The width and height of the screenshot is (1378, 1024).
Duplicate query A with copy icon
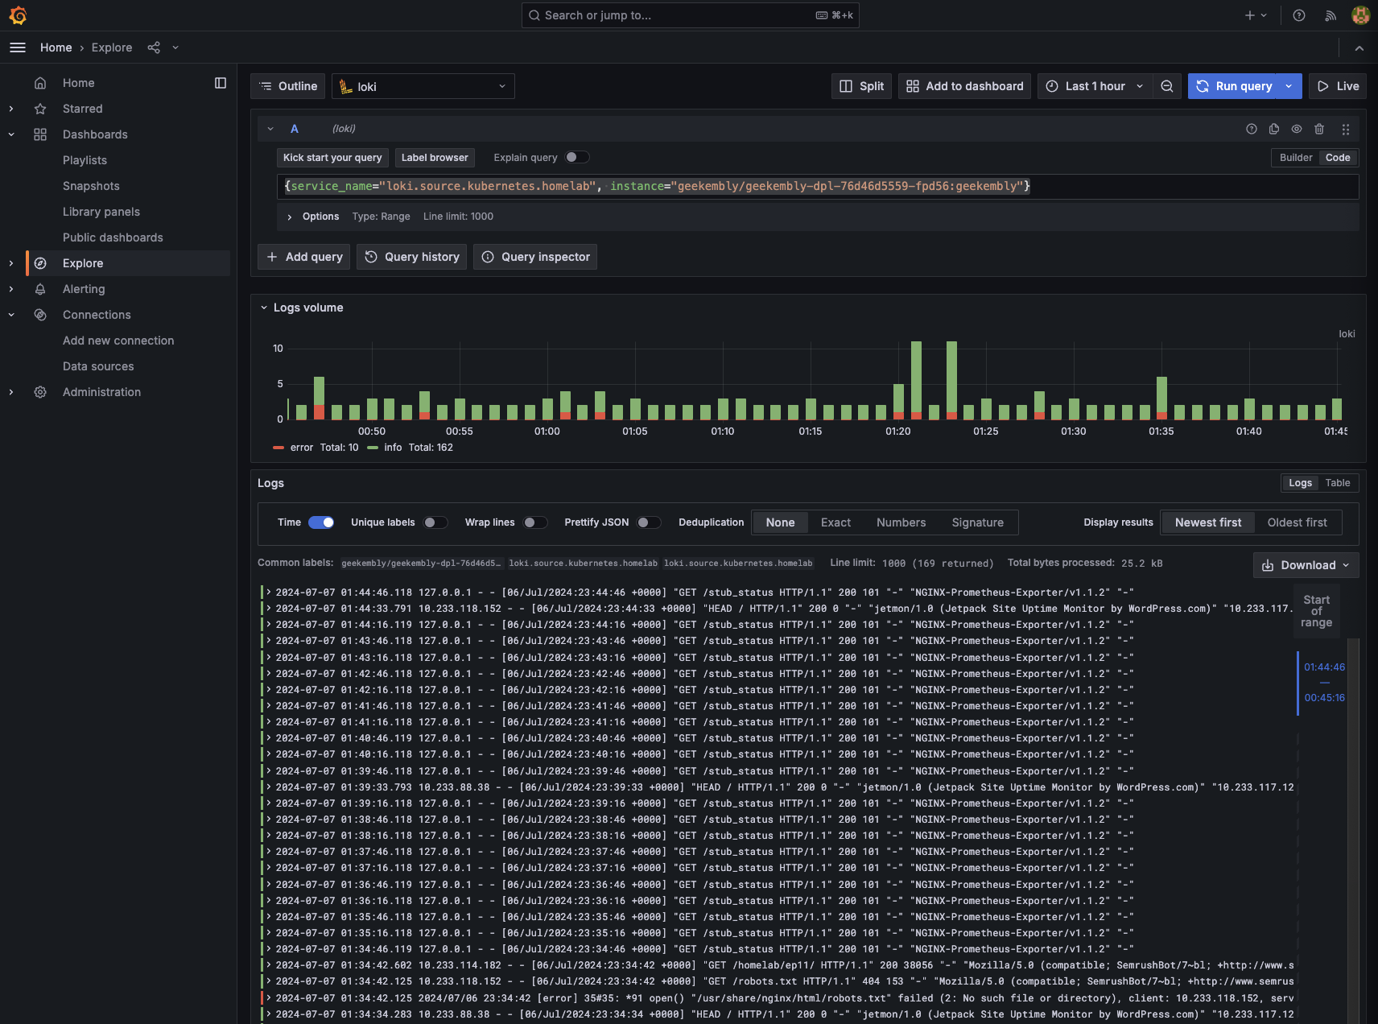coord(1273,129)
